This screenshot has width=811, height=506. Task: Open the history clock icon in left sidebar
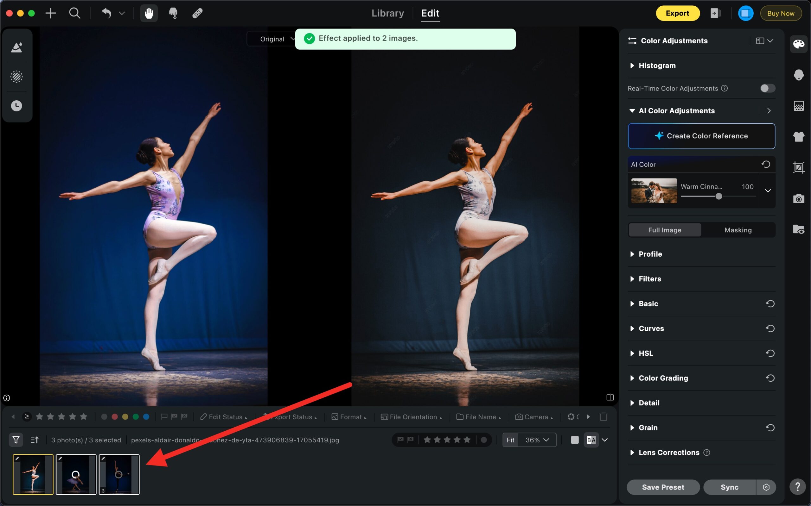pyautogui.click(x=16, y=106)
